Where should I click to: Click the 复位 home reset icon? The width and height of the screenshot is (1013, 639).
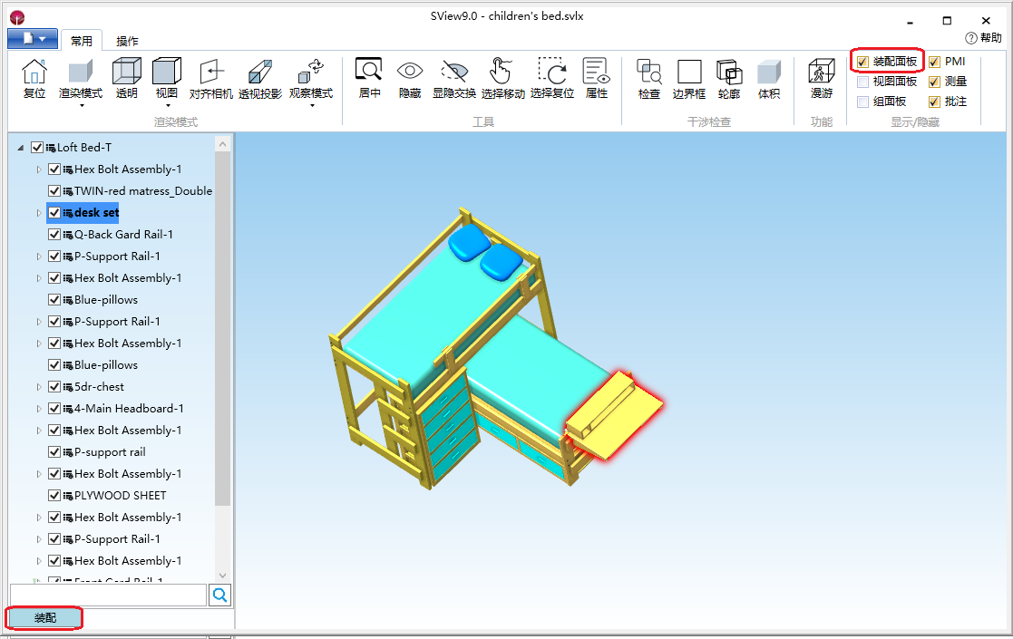(x=34, y=72)
